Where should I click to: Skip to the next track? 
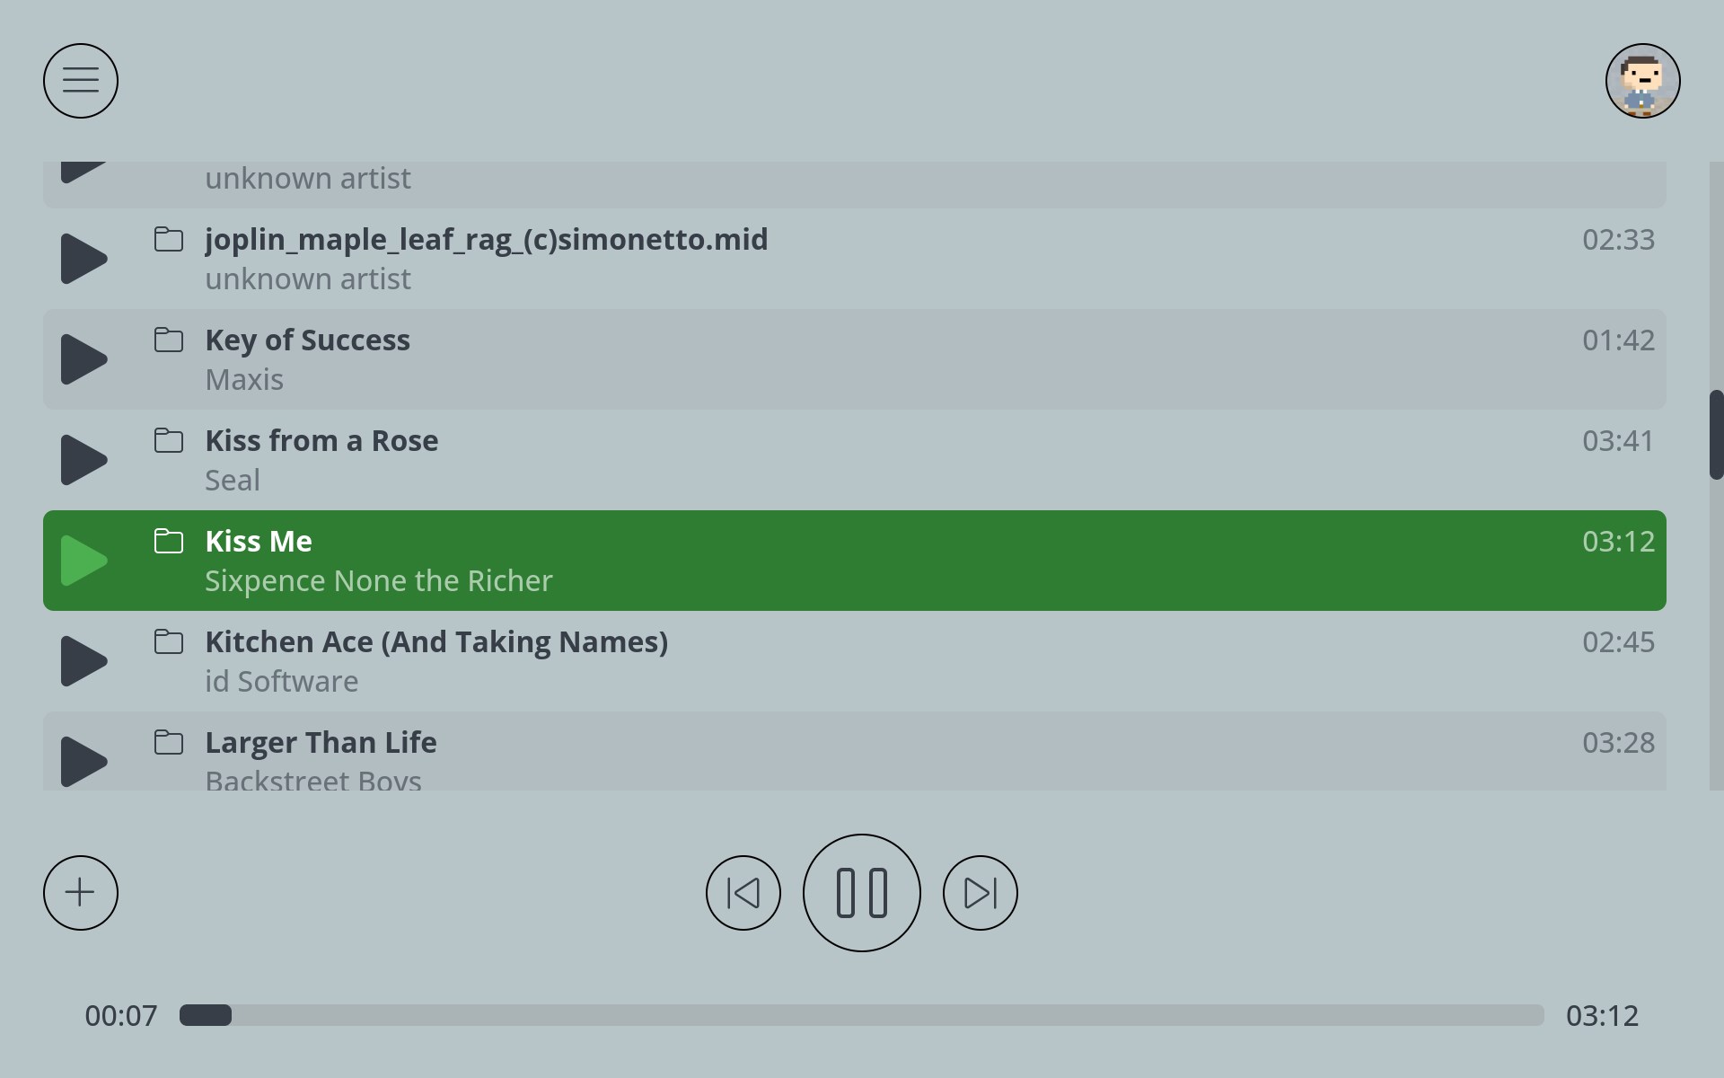click(980, 893)
